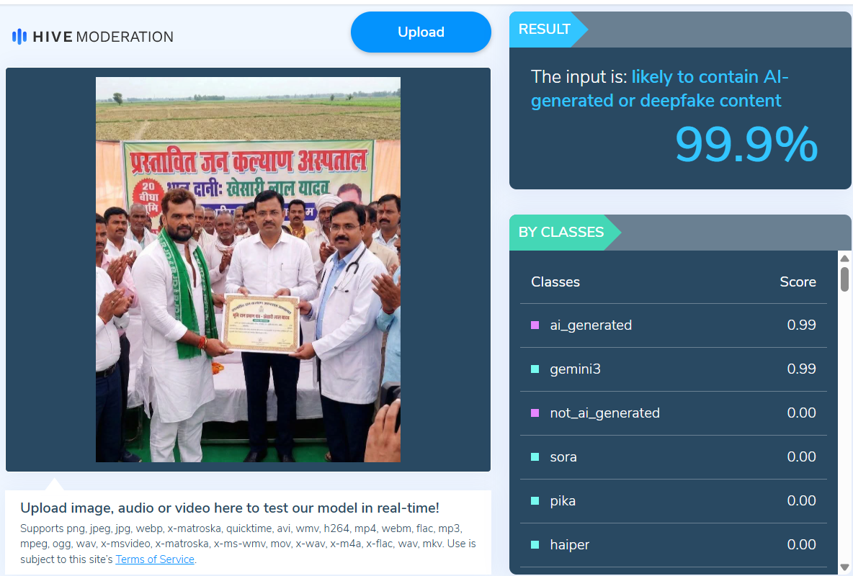Click the teal sora class marker

click(x=535, y=457)
